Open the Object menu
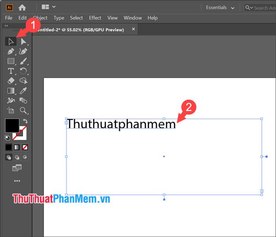Image resolution: width=276 pixels, height=237 pixels. click(40, 18)
